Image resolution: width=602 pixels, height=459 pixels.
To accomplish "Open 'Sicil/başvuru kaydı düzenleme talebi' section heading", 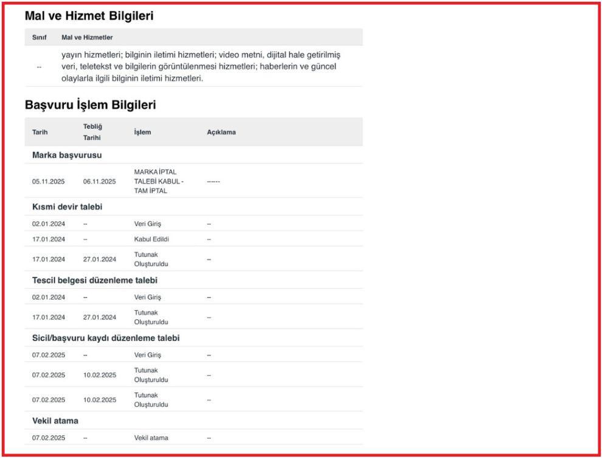I will tap(105, 338).
